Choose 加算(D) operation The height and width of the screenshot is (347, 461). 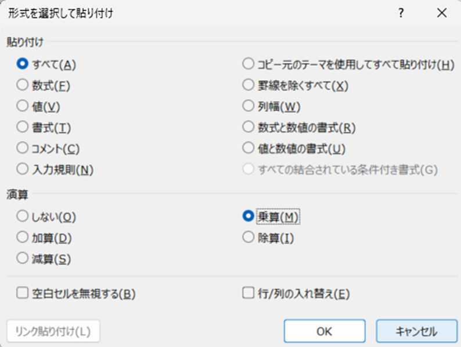[x=23, y=237]
